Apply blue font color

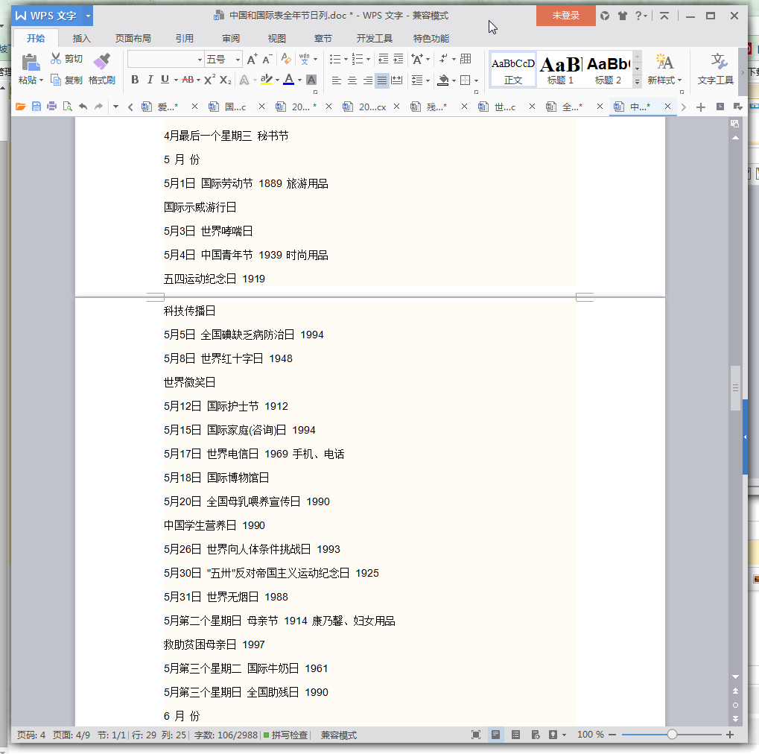(x=288, y=80)
